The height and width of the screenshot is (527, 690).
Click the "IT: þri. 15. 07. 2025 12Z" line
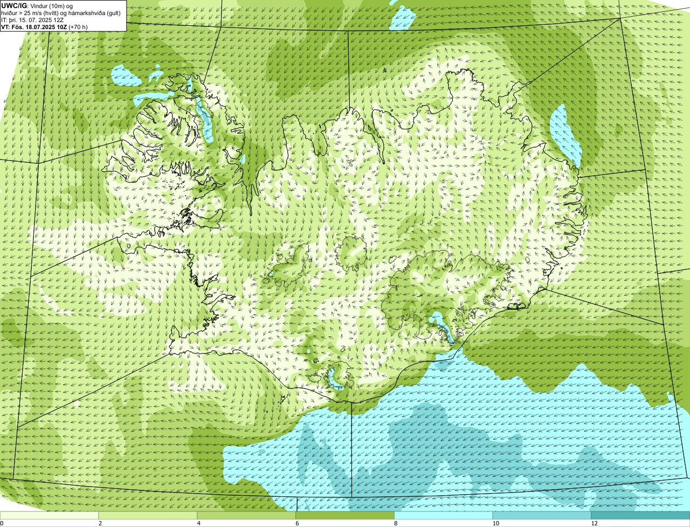[32, 19]
